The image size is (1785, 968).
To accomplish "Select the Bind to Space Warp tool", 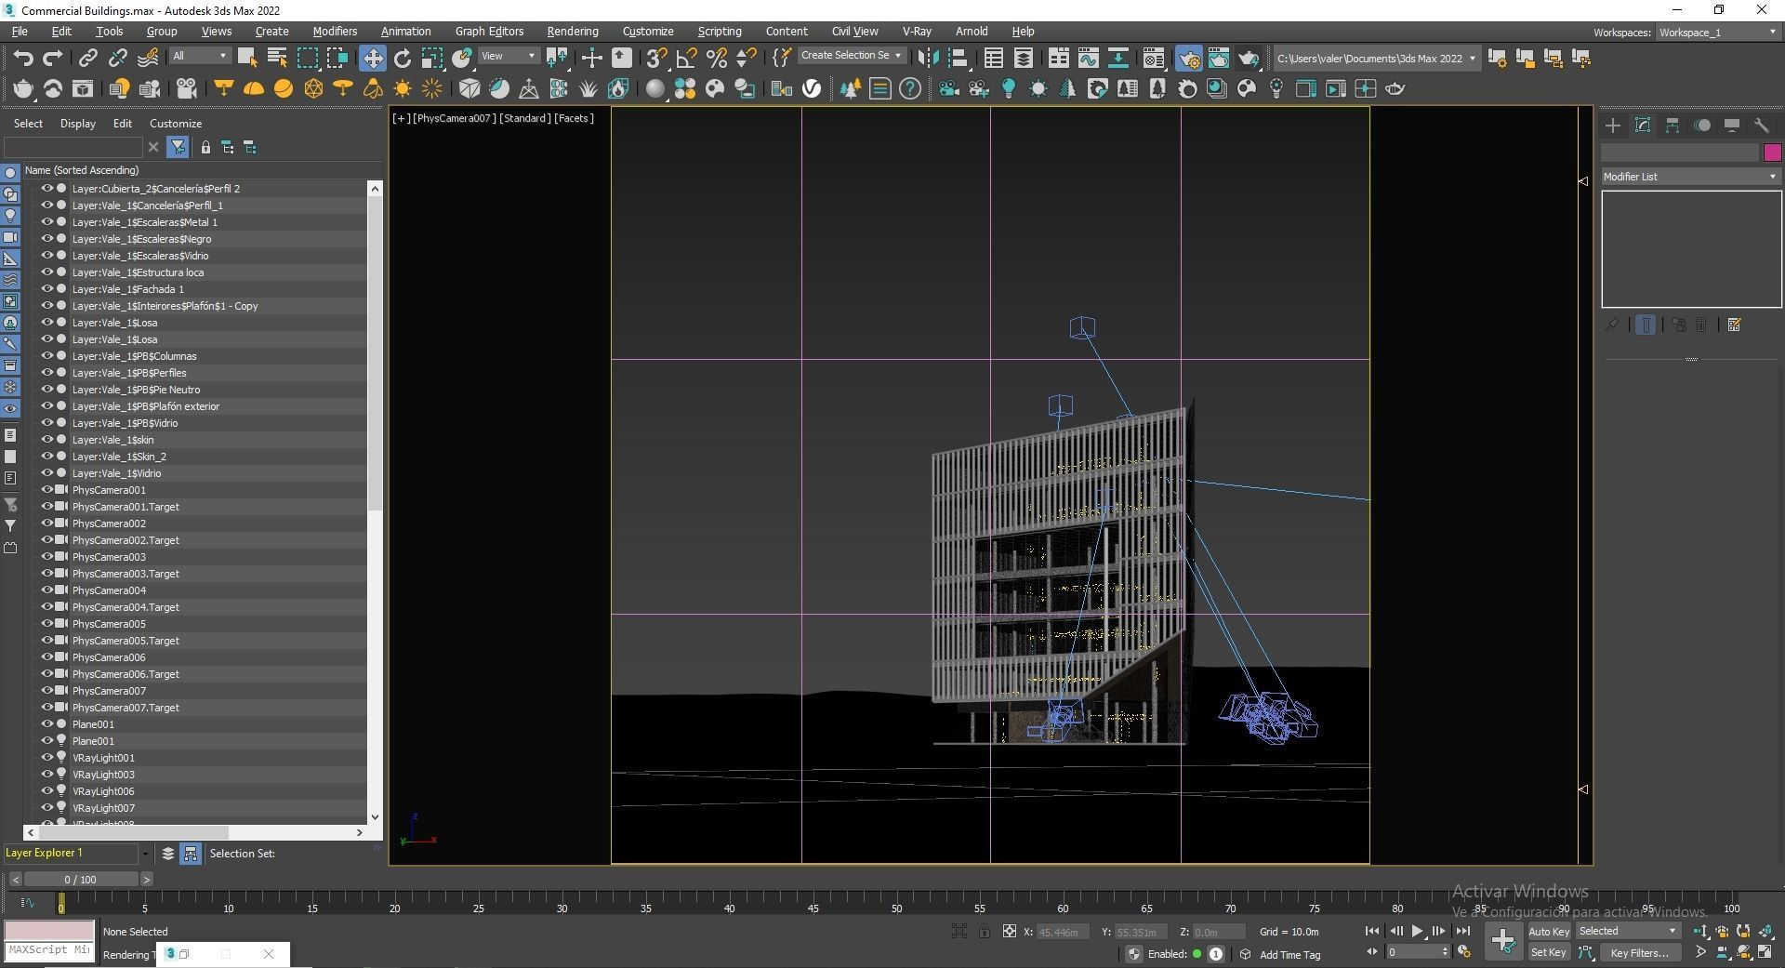I will tap(148, 58).
